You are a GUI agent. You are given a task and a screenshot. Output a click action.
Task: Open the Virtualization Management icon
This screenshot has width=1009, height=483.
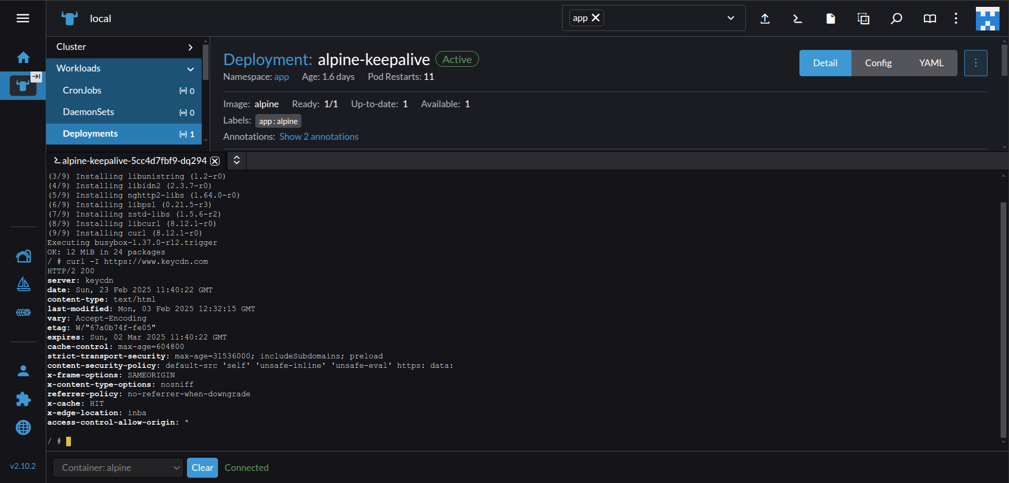coord(23,312)
